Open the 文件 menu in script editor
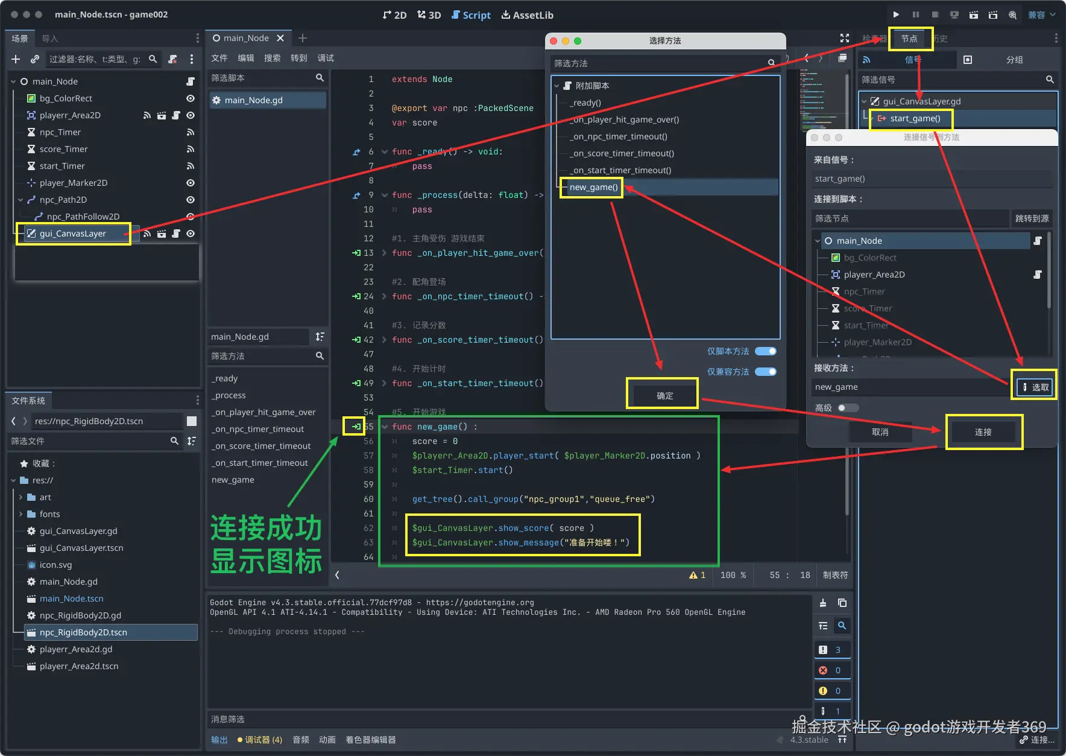 tap(219, 58)
